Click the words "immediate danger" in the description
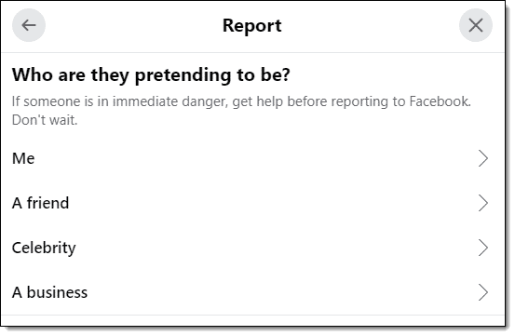The width and height of the screenshot is (515, 336). (x=169, y=102)
